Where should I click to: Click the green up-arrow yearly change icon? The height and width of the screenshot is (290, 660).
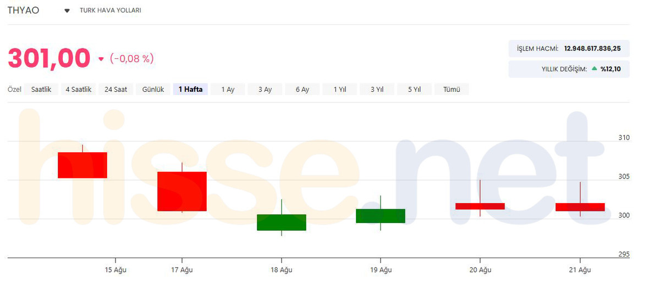click(x=594, y=69)
